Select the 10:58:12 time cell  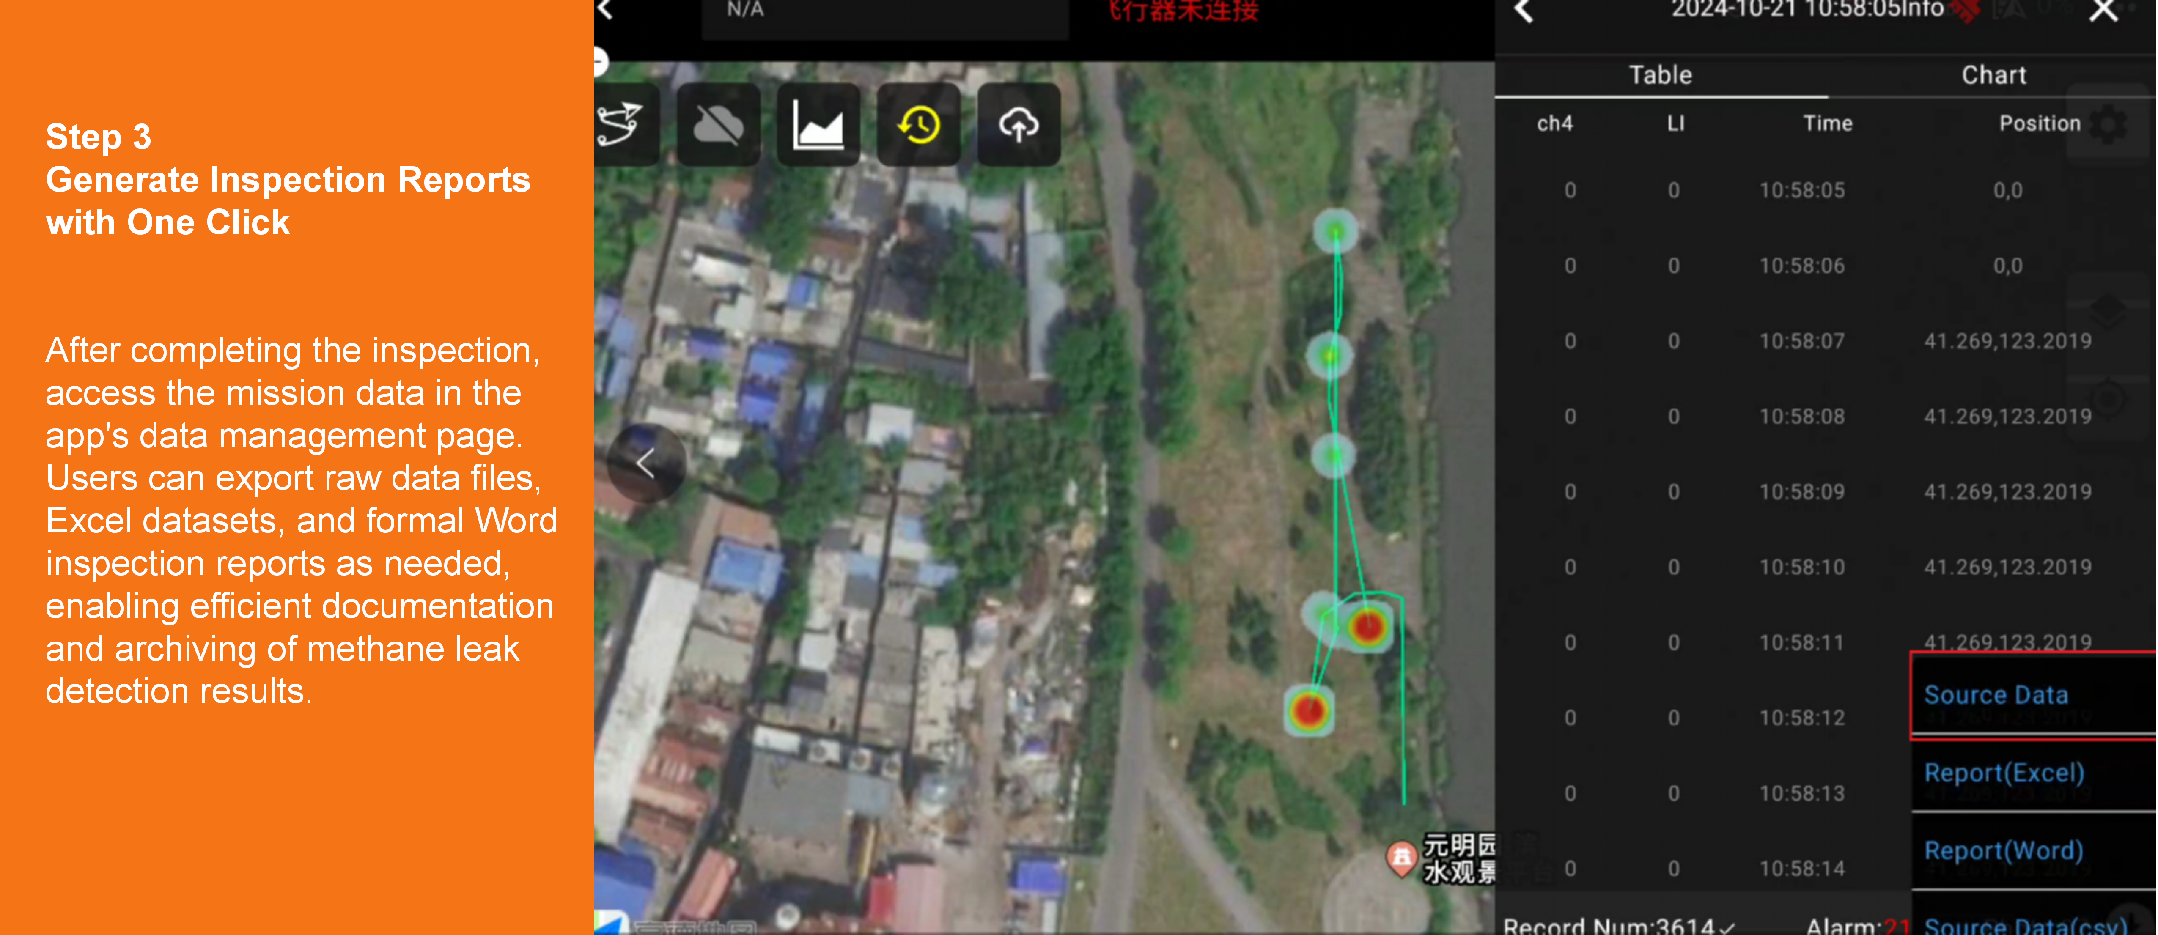pyautogui.click(x=1802, y=718)
